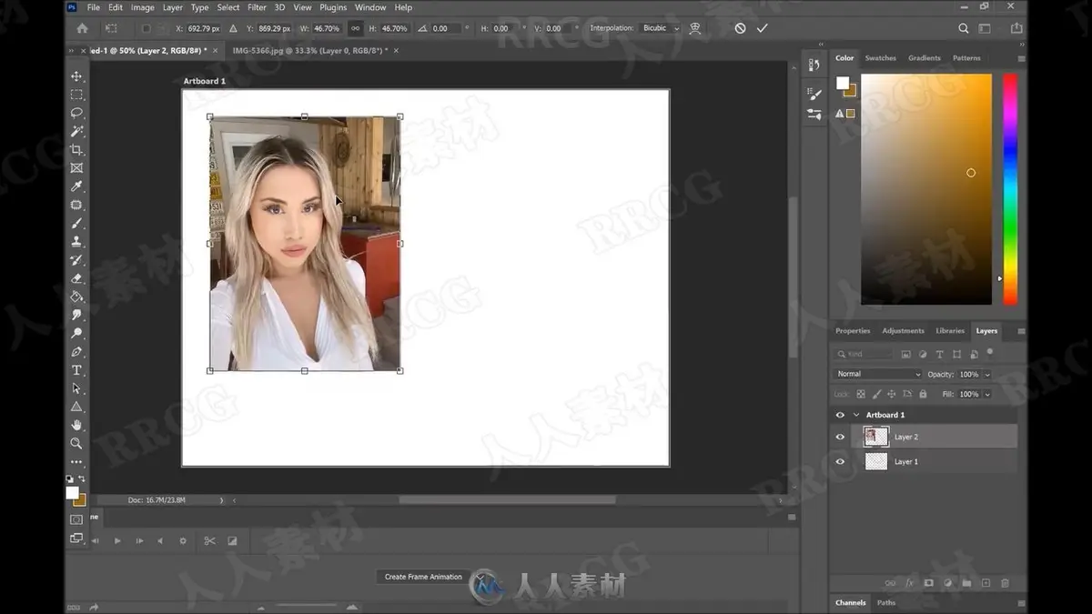Click the new group folder icon
1092x614 pixels.
pos(966,583)
